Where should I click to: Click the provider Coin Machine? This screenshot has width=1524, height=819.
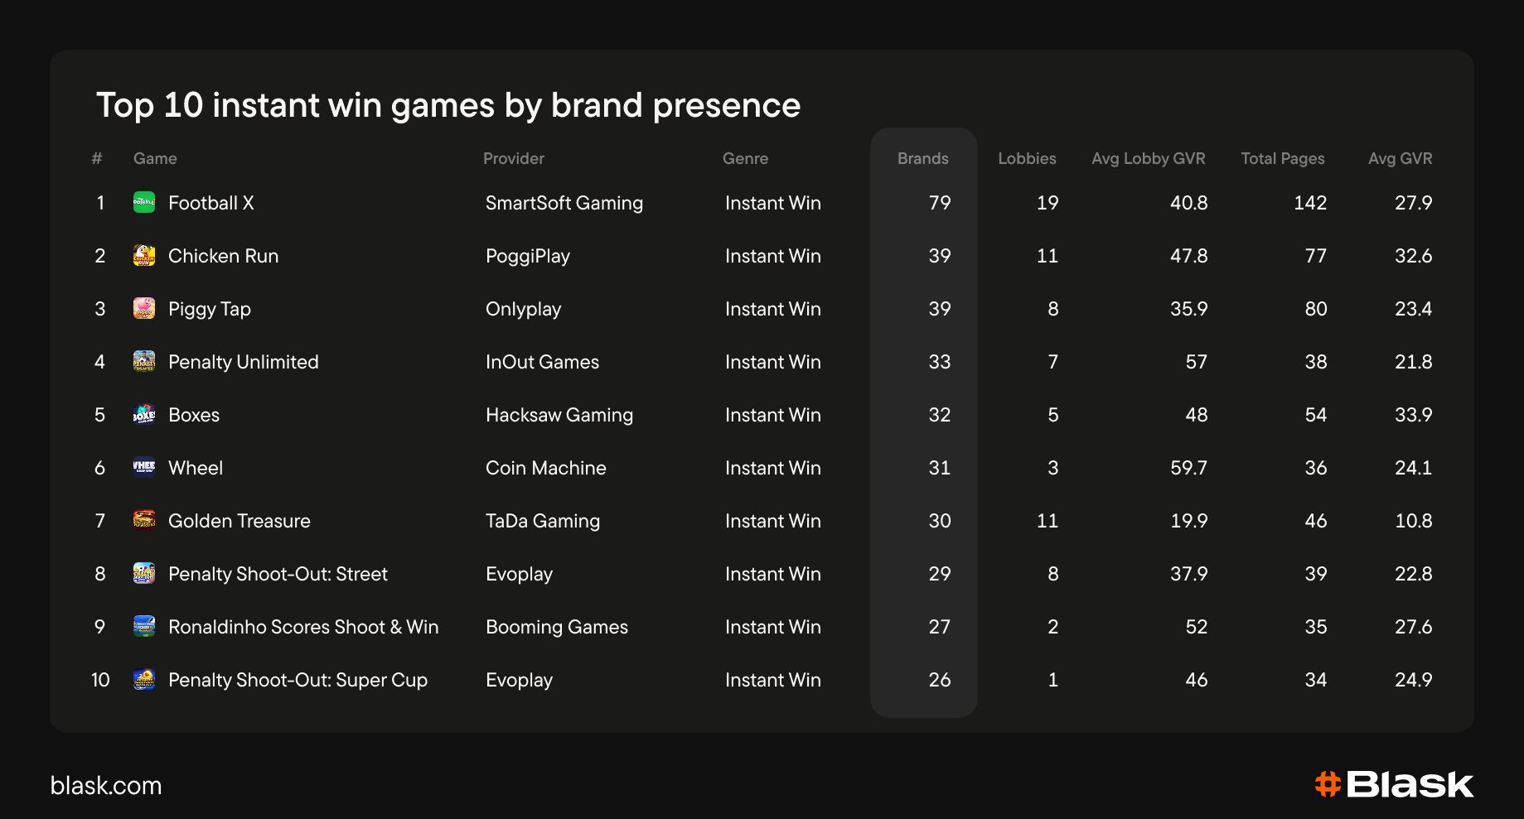coord(546,468)
